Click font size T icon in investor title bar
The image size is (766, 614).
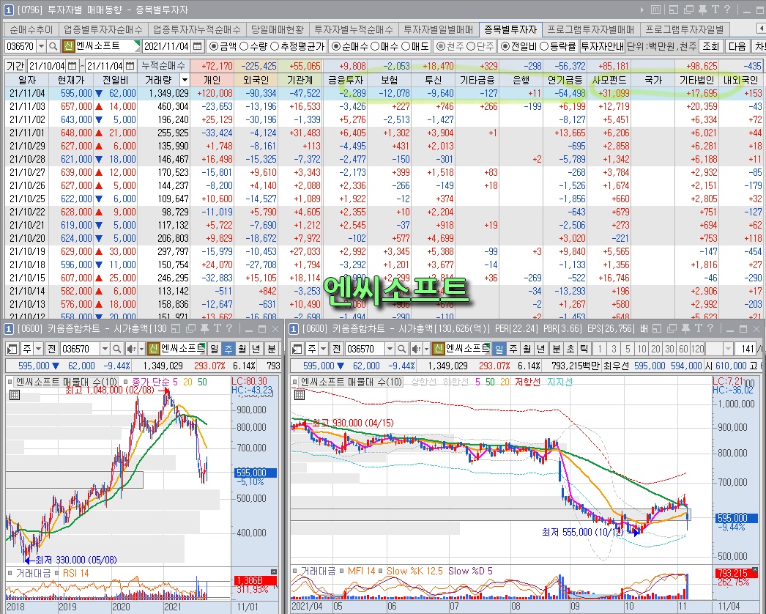point(715,10)
